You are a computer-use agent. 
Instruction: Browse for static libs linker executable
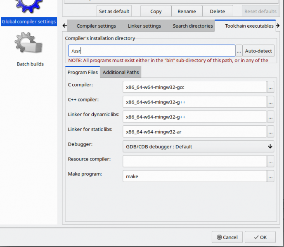(x=271, y=132)
